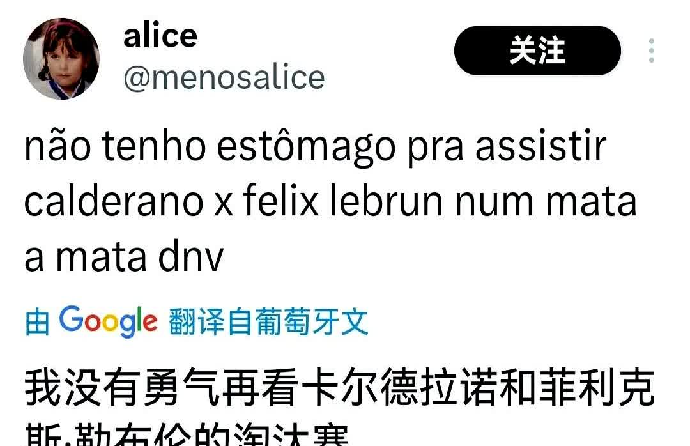Viewport: 690px width, 446px height.
Task: Click the name felix lebrun in the tweet
Action: [x=343, y=201]
